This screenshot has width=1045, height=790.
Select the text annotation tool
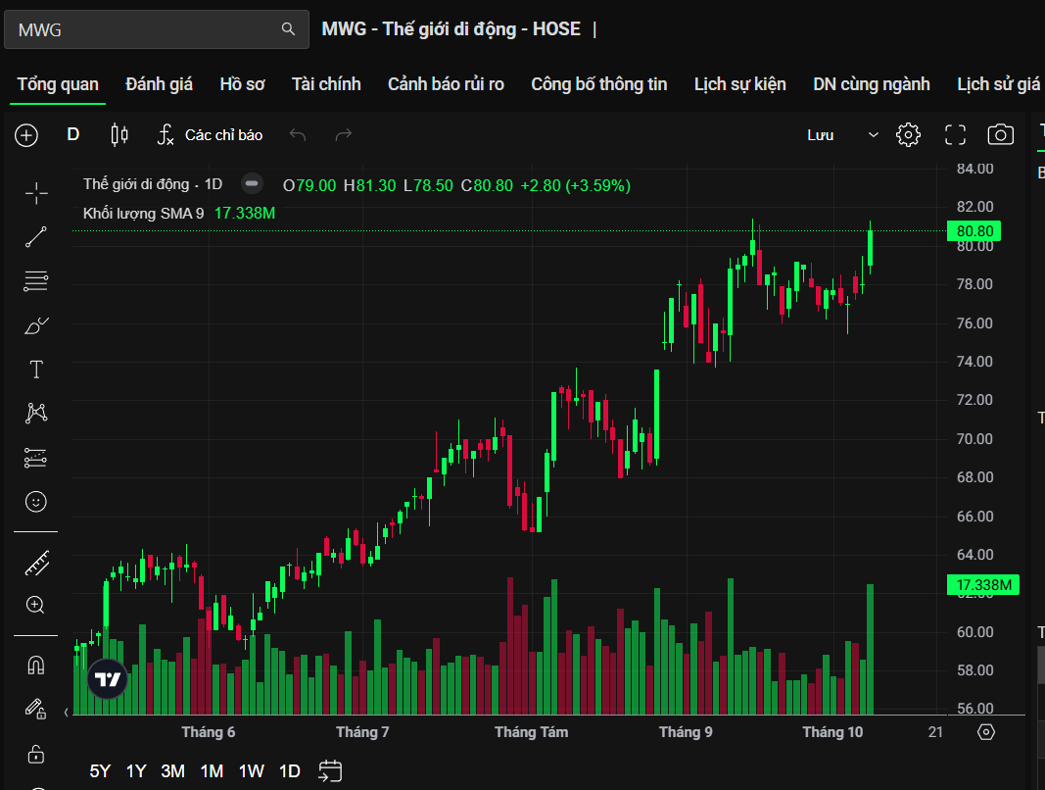[x=36, y=370]
